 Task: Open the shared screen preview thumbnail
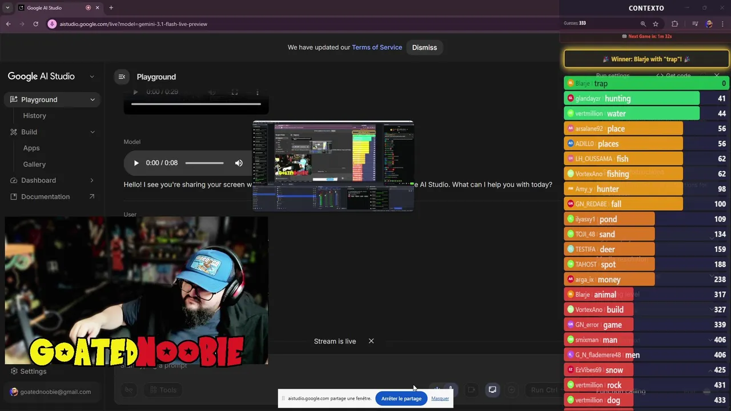[x=334, y=166]
